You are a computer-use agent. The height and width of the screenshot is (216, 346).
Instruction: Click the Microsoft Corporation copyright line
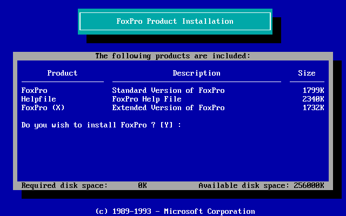[x=175, y=211]
